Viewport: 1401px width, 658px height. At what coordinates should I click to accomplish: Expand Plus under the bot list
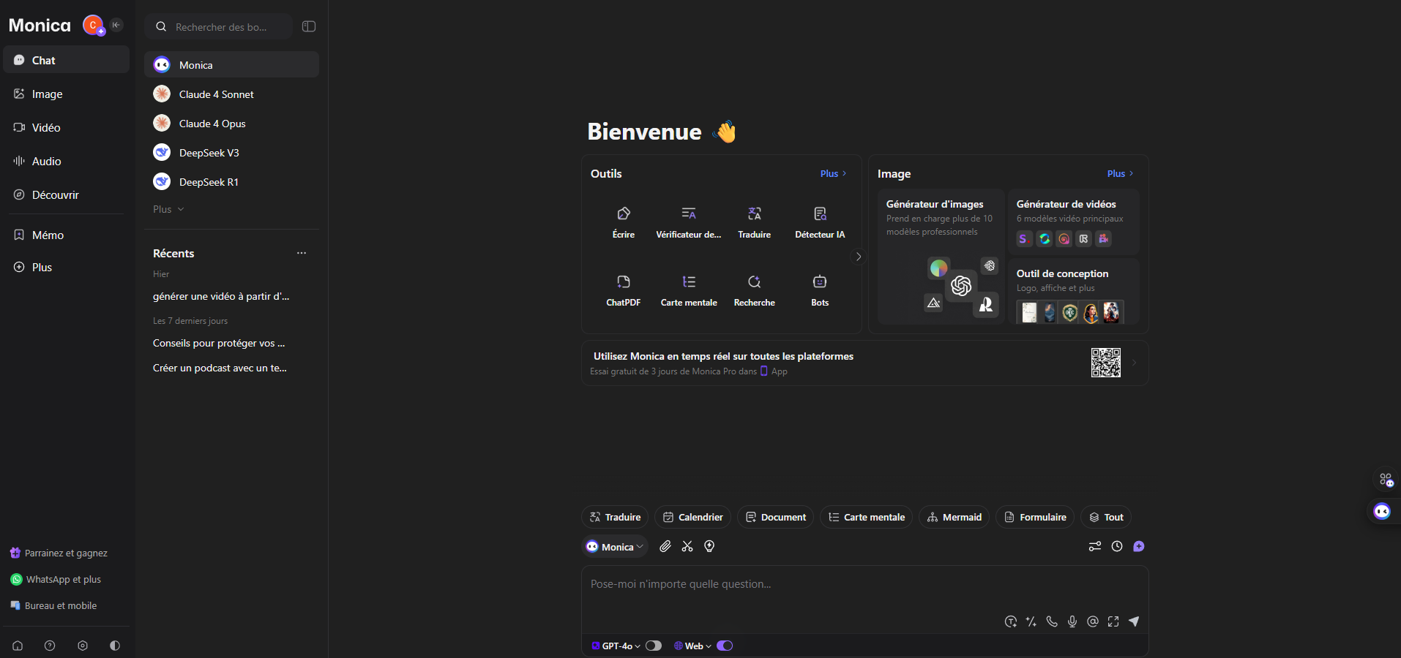click(x=168, y=209)
